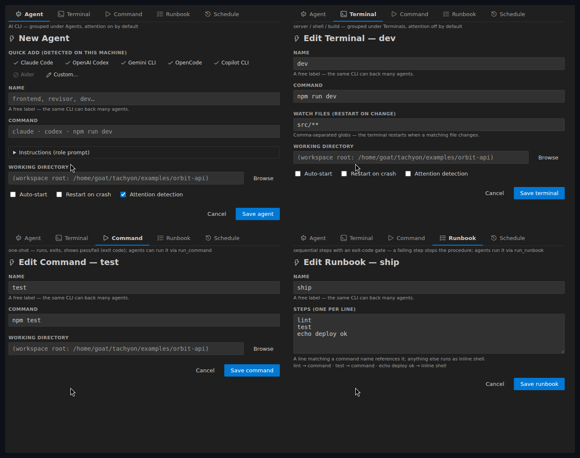
Task: Click the Command play icon in New Agent panel
Action: [x=108, y=14]
